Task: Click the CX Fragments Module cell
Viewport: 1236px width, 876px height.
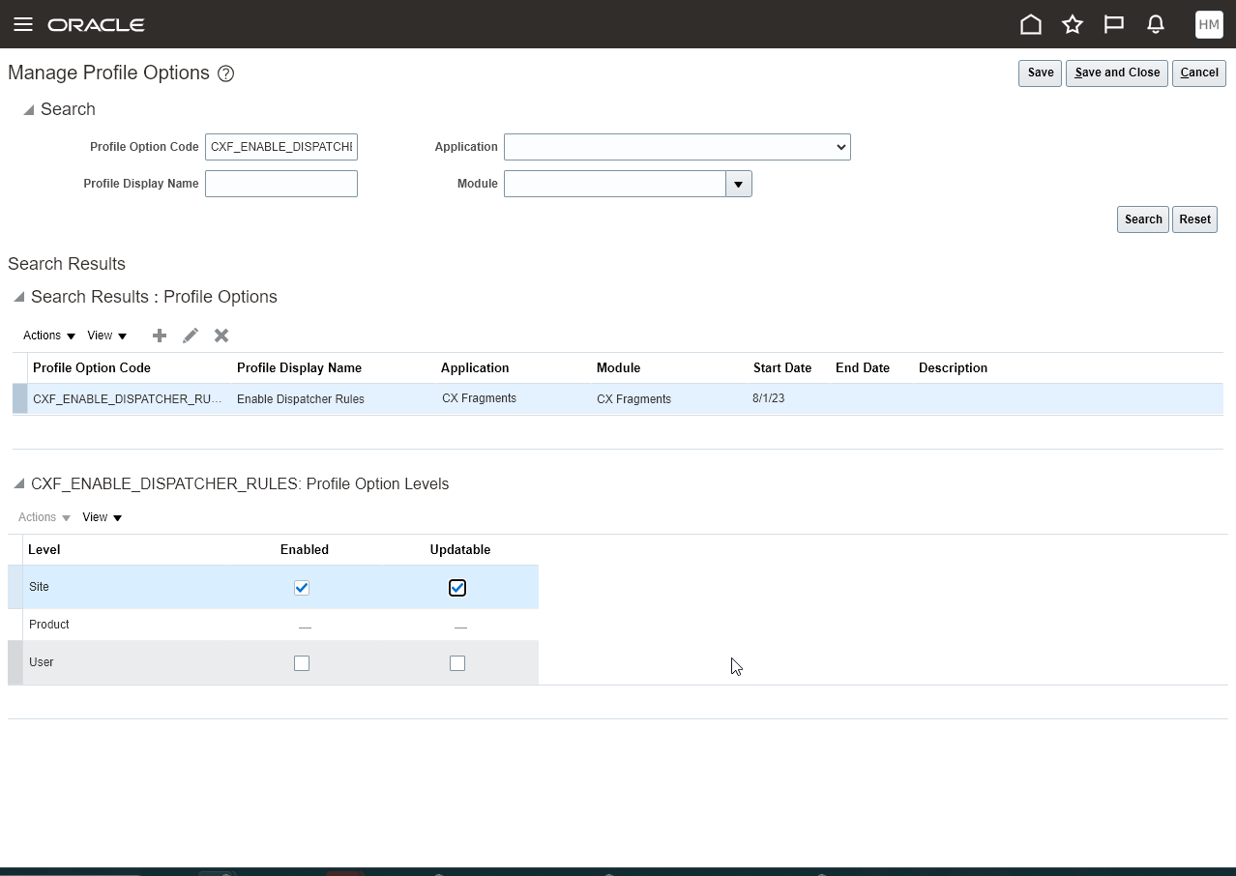Action: [634, 399]
